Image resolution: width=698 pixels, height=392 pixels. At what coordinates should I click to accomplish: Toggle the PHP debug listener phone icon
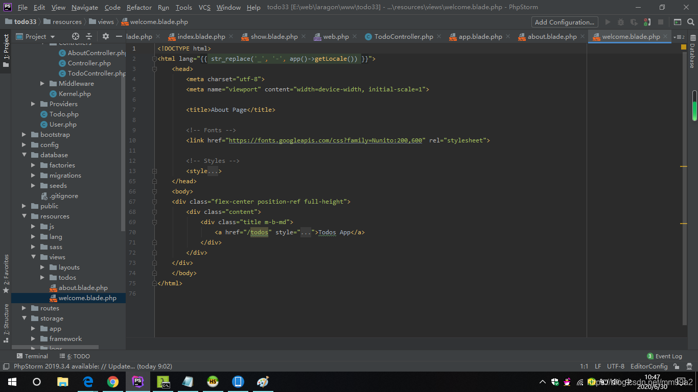(647, 22)
